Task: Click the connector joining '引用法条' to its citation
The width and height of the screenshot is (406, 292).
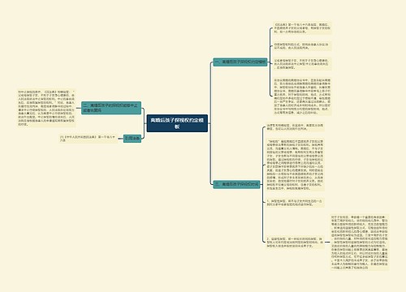Action: pos(120,139)
